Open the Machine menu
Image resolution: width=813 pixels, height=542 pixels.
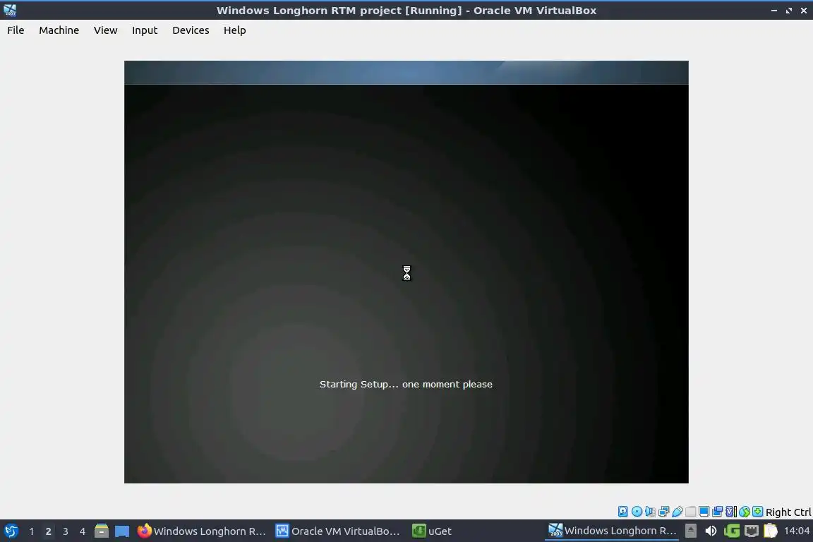tap(59, 30)
